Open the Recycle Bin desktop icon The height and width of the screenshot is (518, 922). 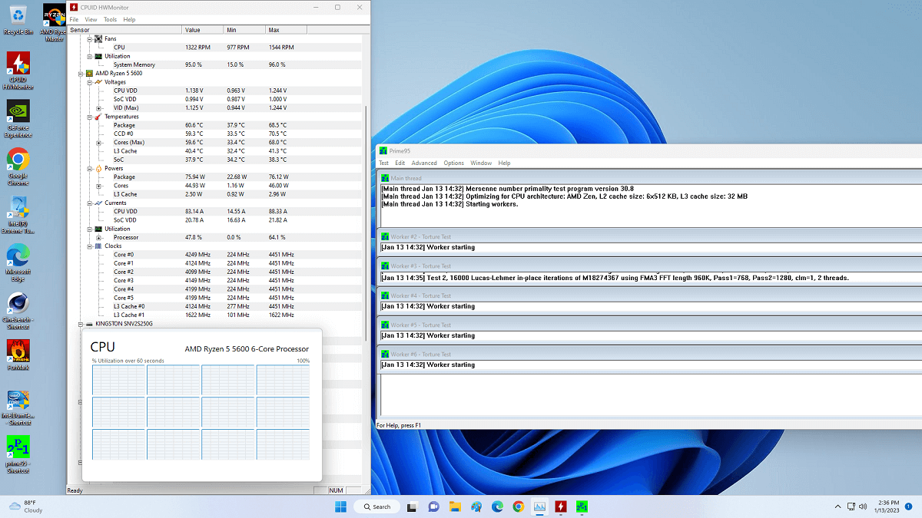click(x=18, y=19)
